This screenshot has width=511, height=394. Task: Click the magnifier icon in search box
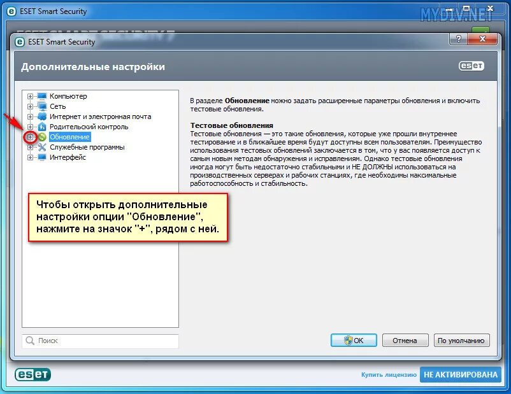[30, 341]
